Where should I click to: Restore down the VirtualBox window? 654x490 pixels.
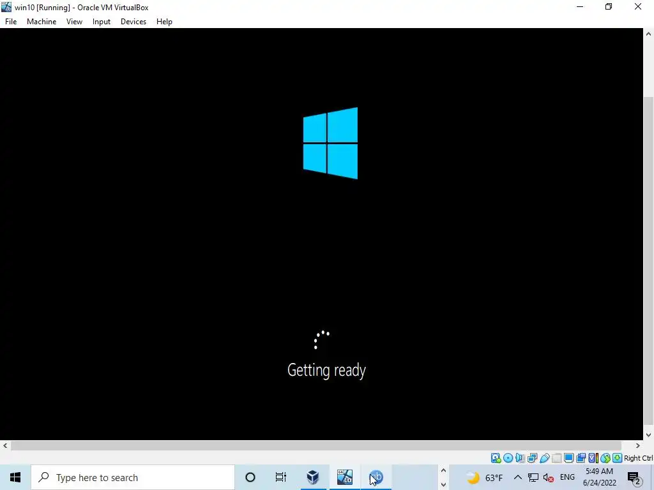[x=609, y=6]
